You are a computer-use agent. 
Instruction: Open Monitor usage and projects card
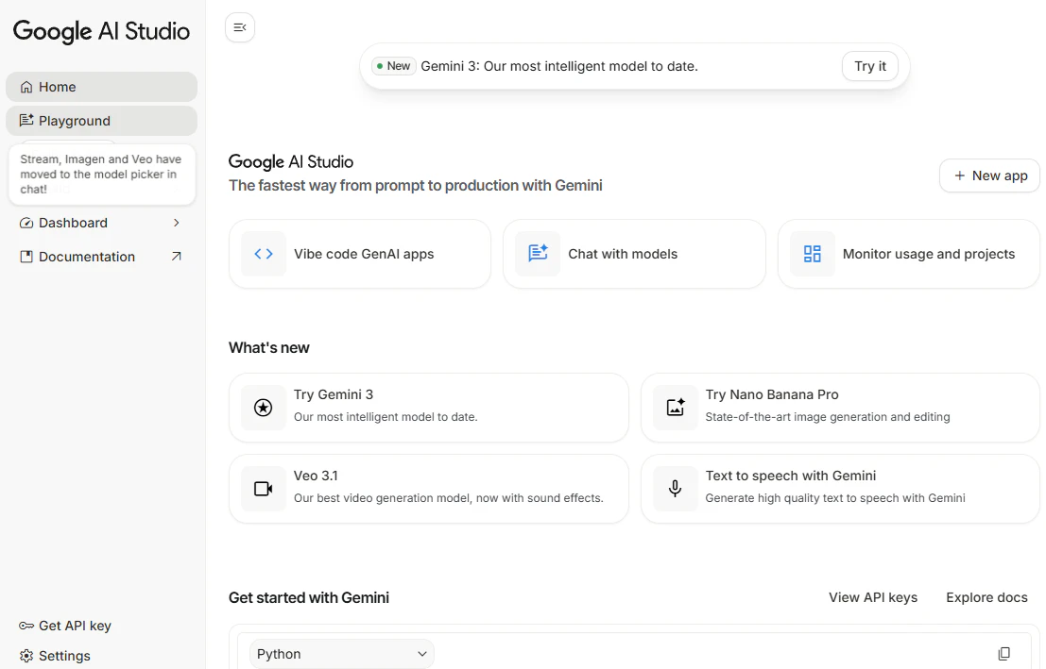(909, 254)
